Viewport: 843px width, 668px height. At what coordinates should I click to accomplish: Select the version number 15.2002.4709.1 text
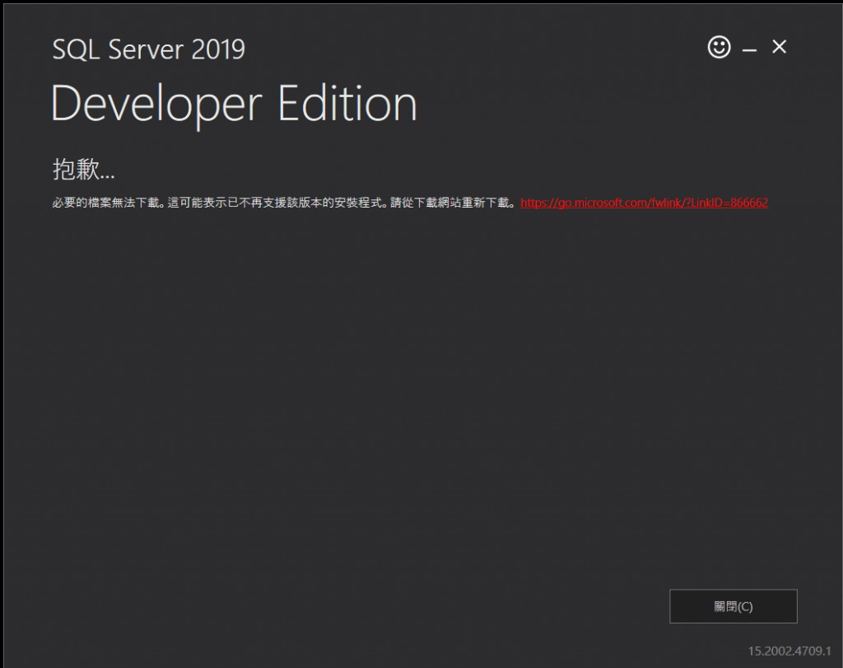click(789, 651)
